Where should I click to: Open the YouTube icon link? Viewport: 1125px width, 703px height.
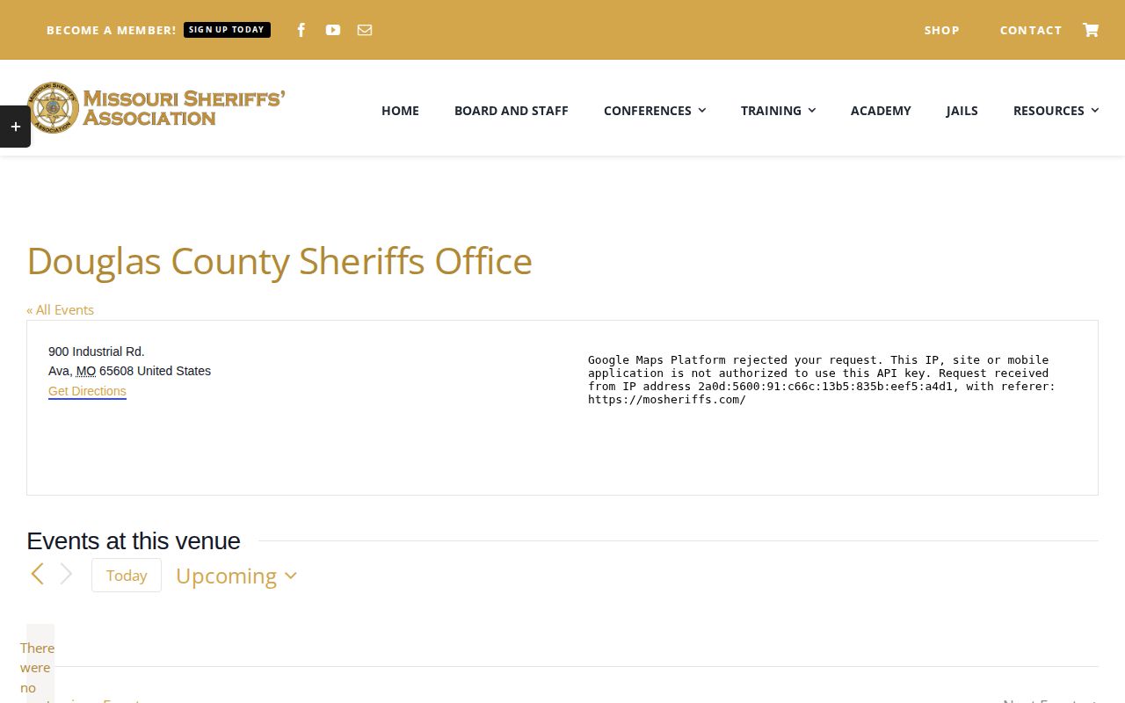coord(333,30)
